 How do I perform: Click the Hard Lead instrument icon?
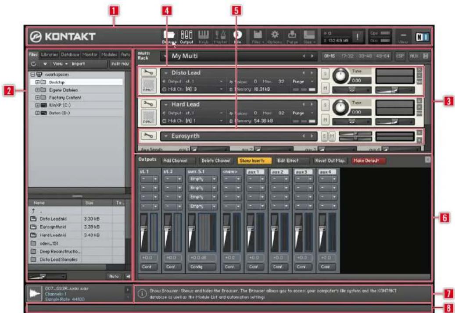pyautogui.click(x=149, y=117)
